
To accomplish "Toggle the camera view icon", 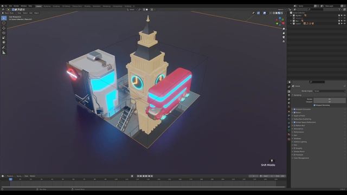I will [284, 37].
